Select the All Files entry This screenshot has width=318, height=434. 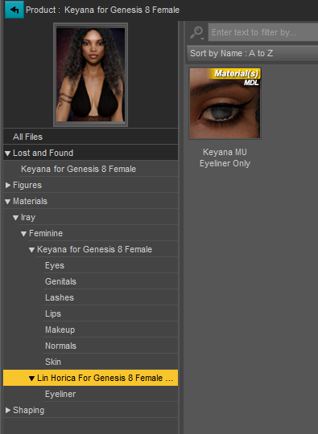click(x=90, y=137)
